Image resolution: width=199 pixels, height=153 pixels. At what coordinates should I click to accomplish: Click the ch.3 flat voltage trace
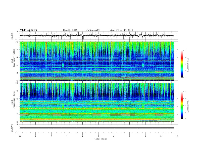click(97, 128)
